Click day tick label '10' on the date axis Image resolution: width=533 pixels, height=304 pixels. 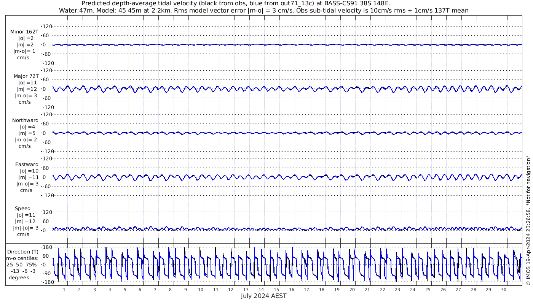coord(201,290)
